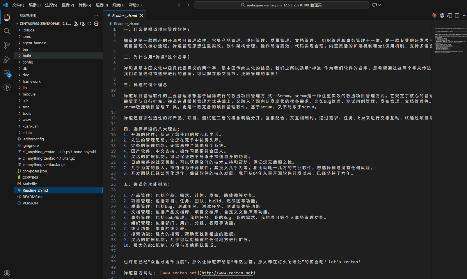Viewport: 467px width, 279px height.
Task: Create a new file in the explorer
Action: coord(76,24)
